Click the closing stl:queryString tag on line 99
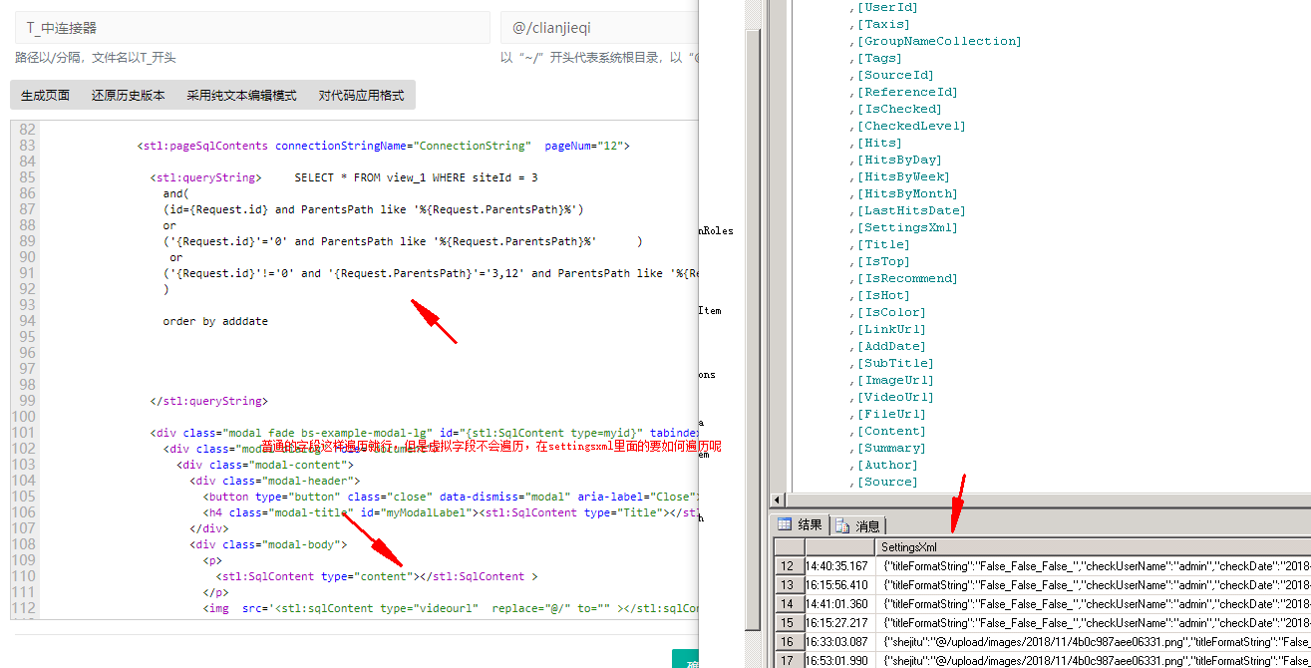Viewport: 1311px width, 668px height. 208,401
